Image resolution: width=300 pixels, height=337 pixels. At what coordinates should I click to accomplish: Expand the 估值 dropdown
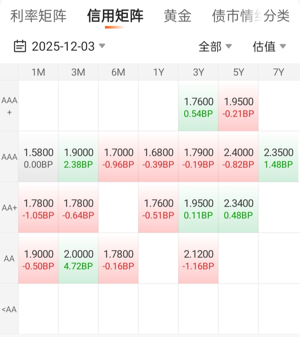click(283, 46)
